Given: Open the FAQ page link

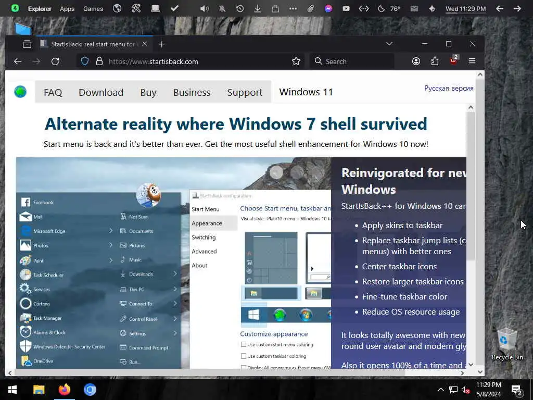Looking at the screenshot, I should click(53, 92).
